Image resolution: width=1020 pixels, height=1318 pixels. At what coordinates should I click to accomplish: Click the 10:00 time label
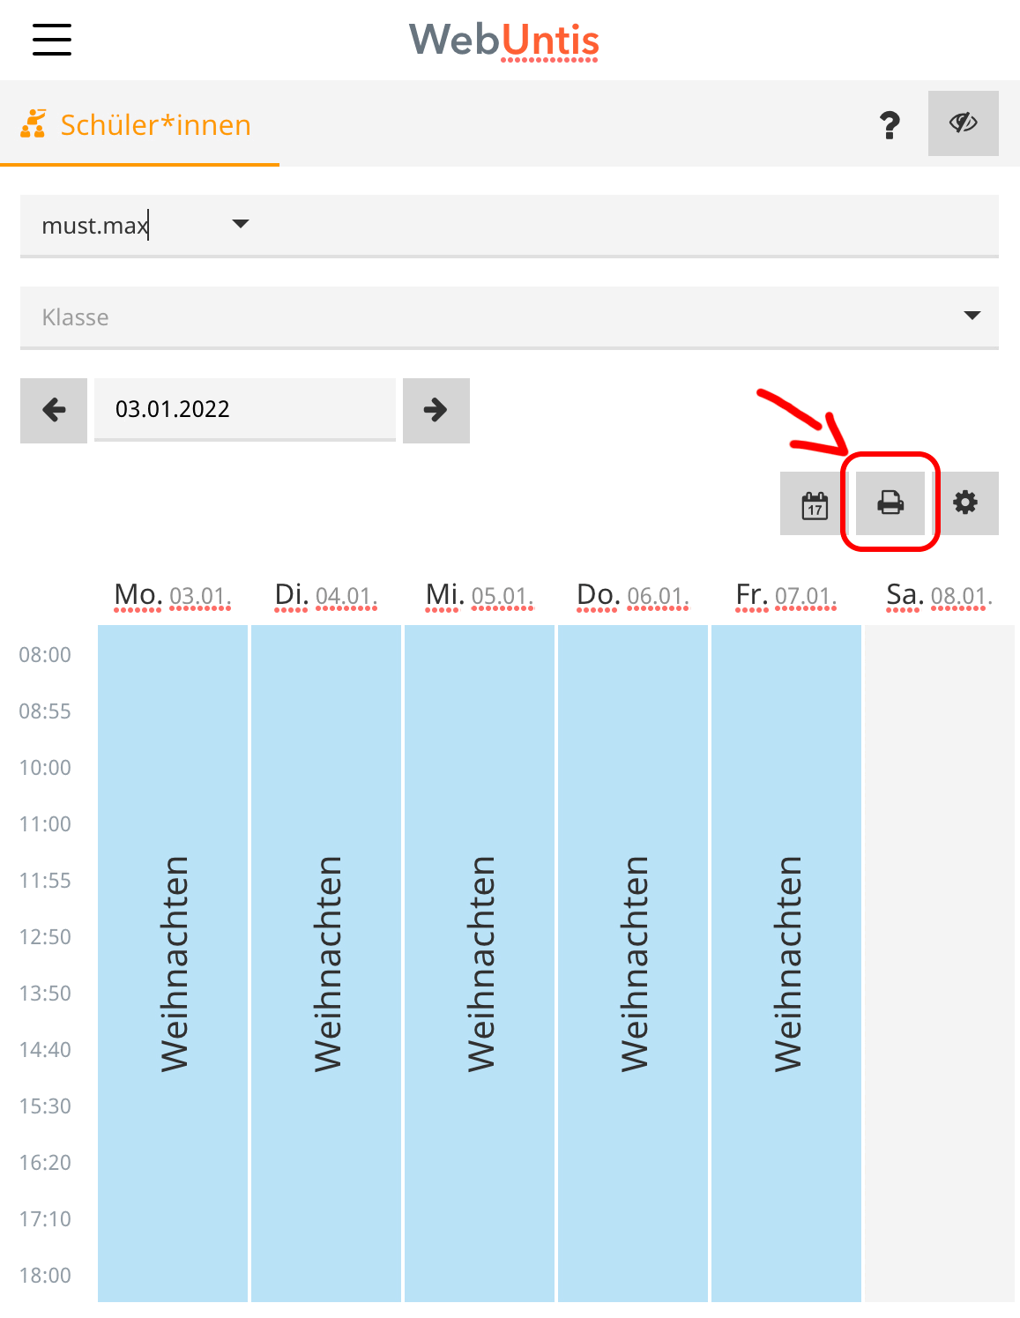click(x=45, y=768)
